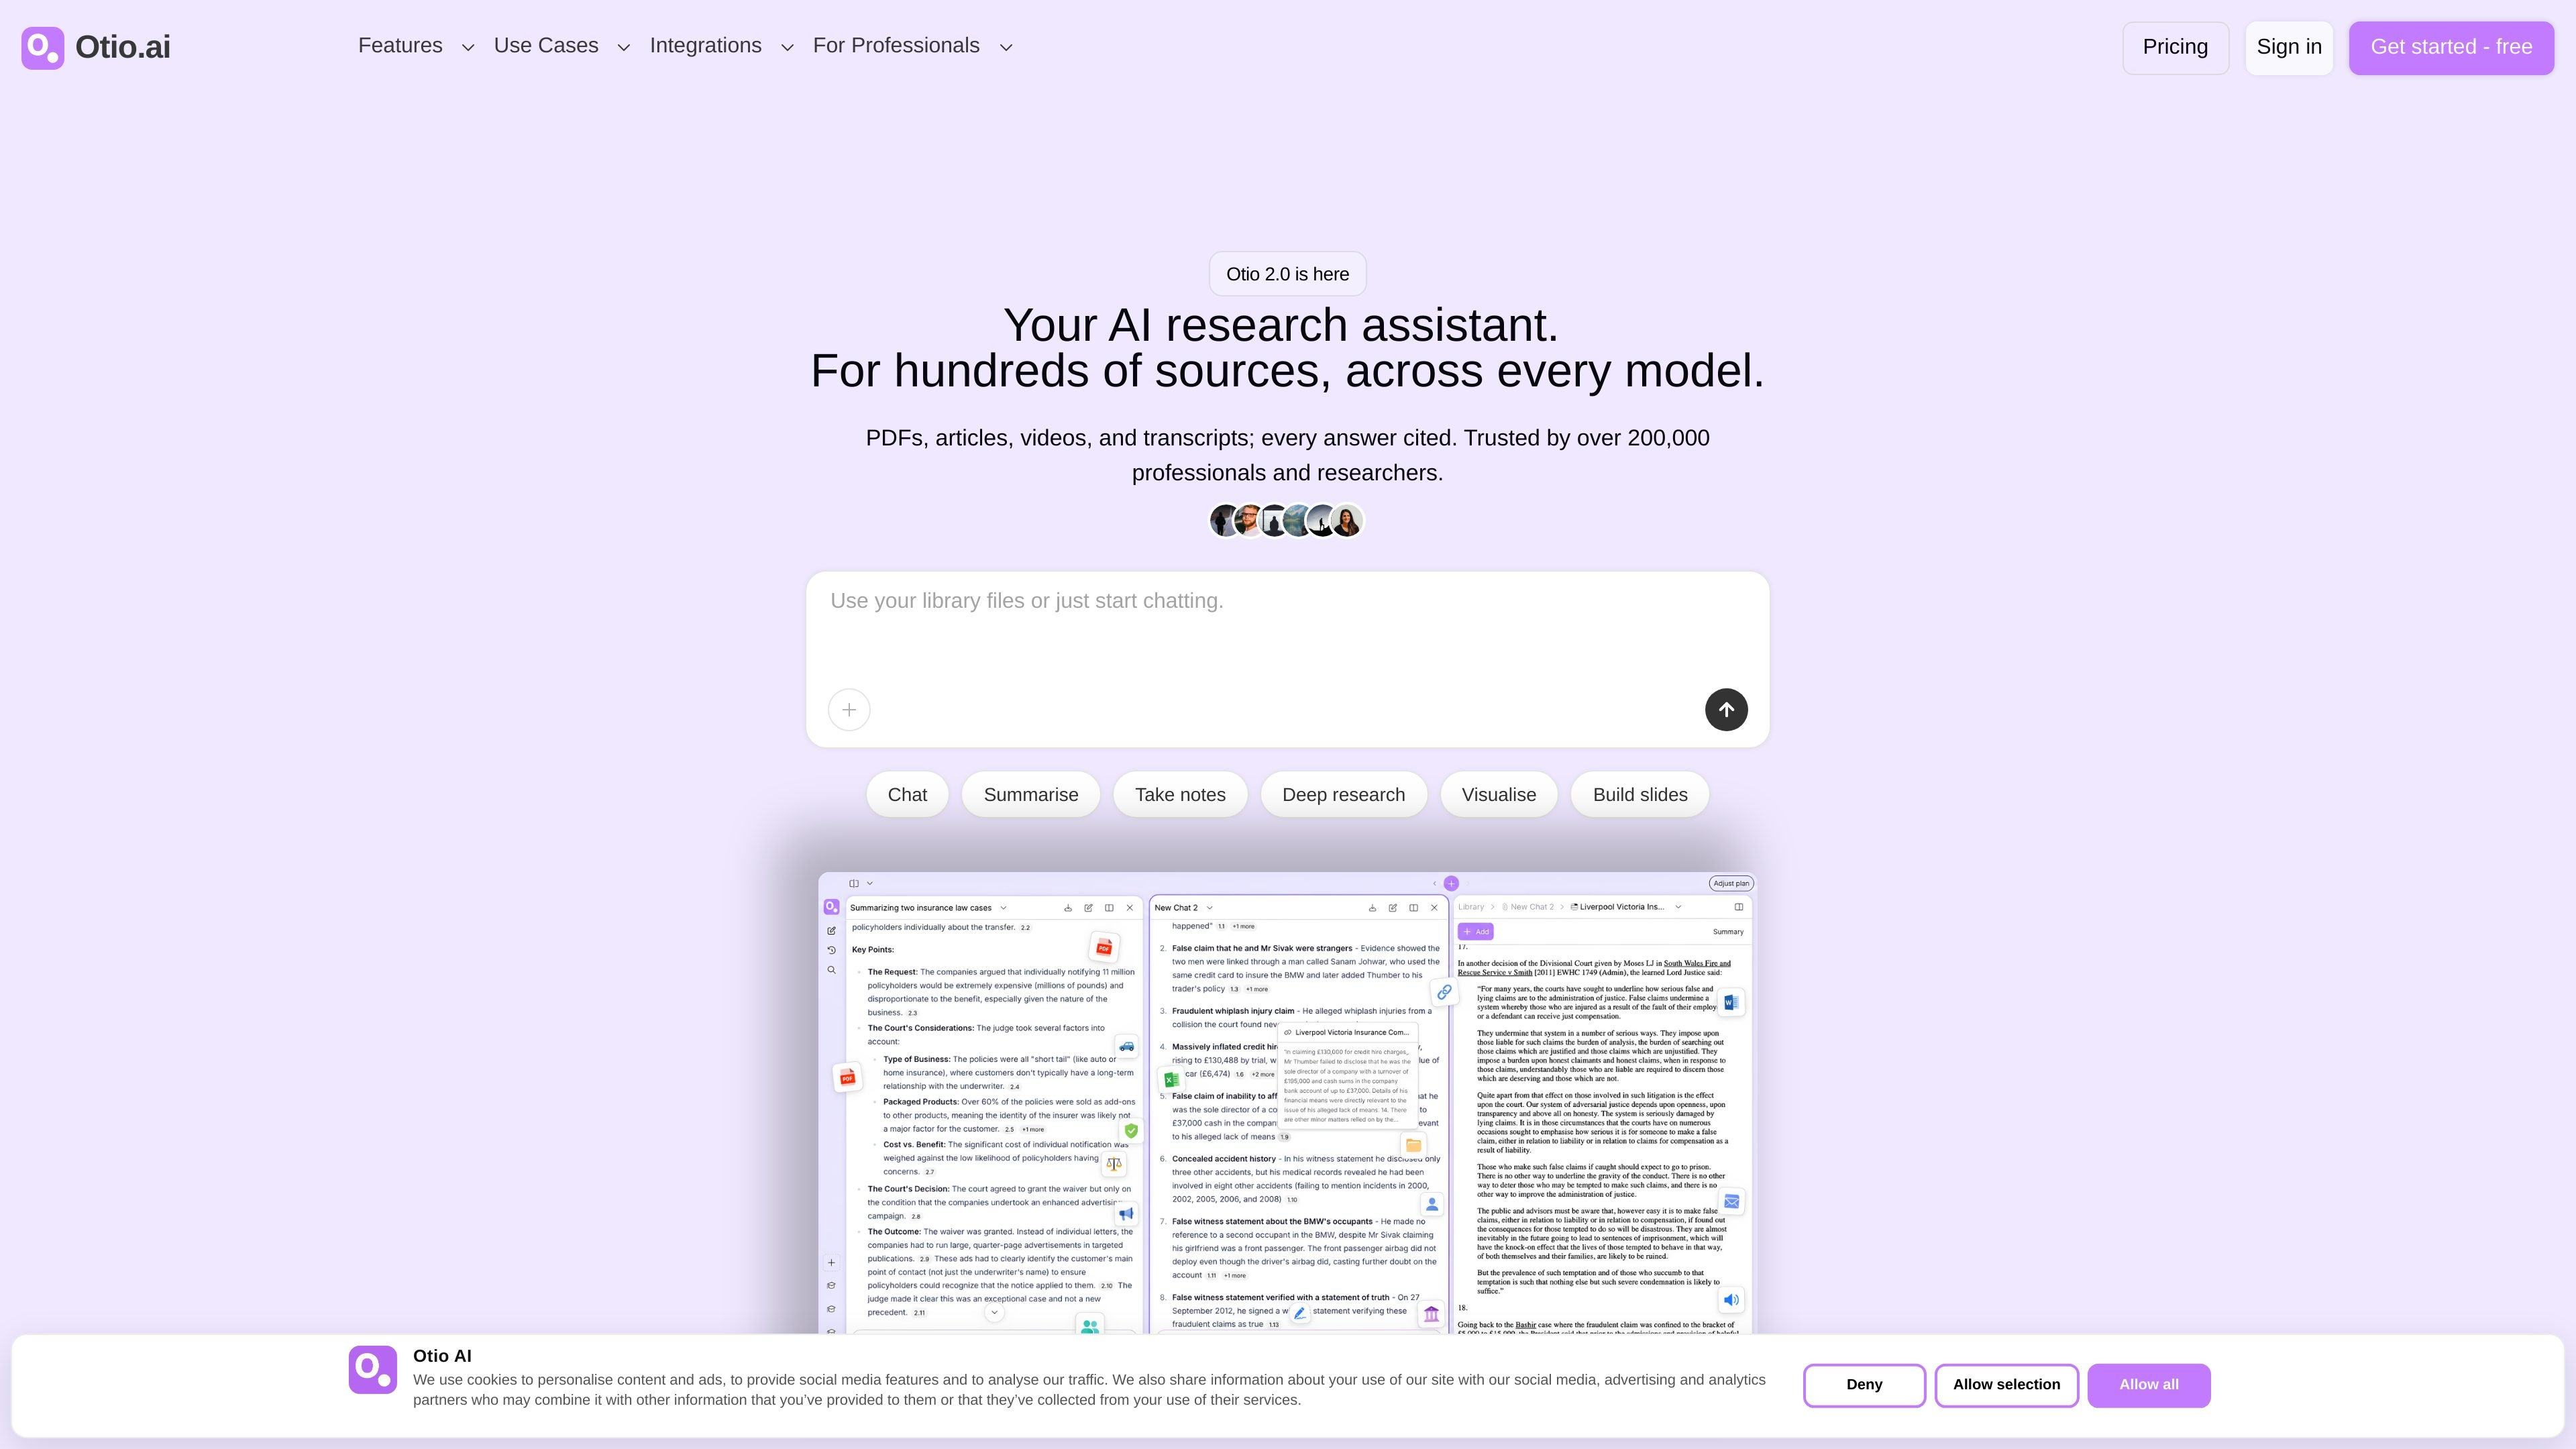Click the blue mail envelope icon

(1731, 1201)
